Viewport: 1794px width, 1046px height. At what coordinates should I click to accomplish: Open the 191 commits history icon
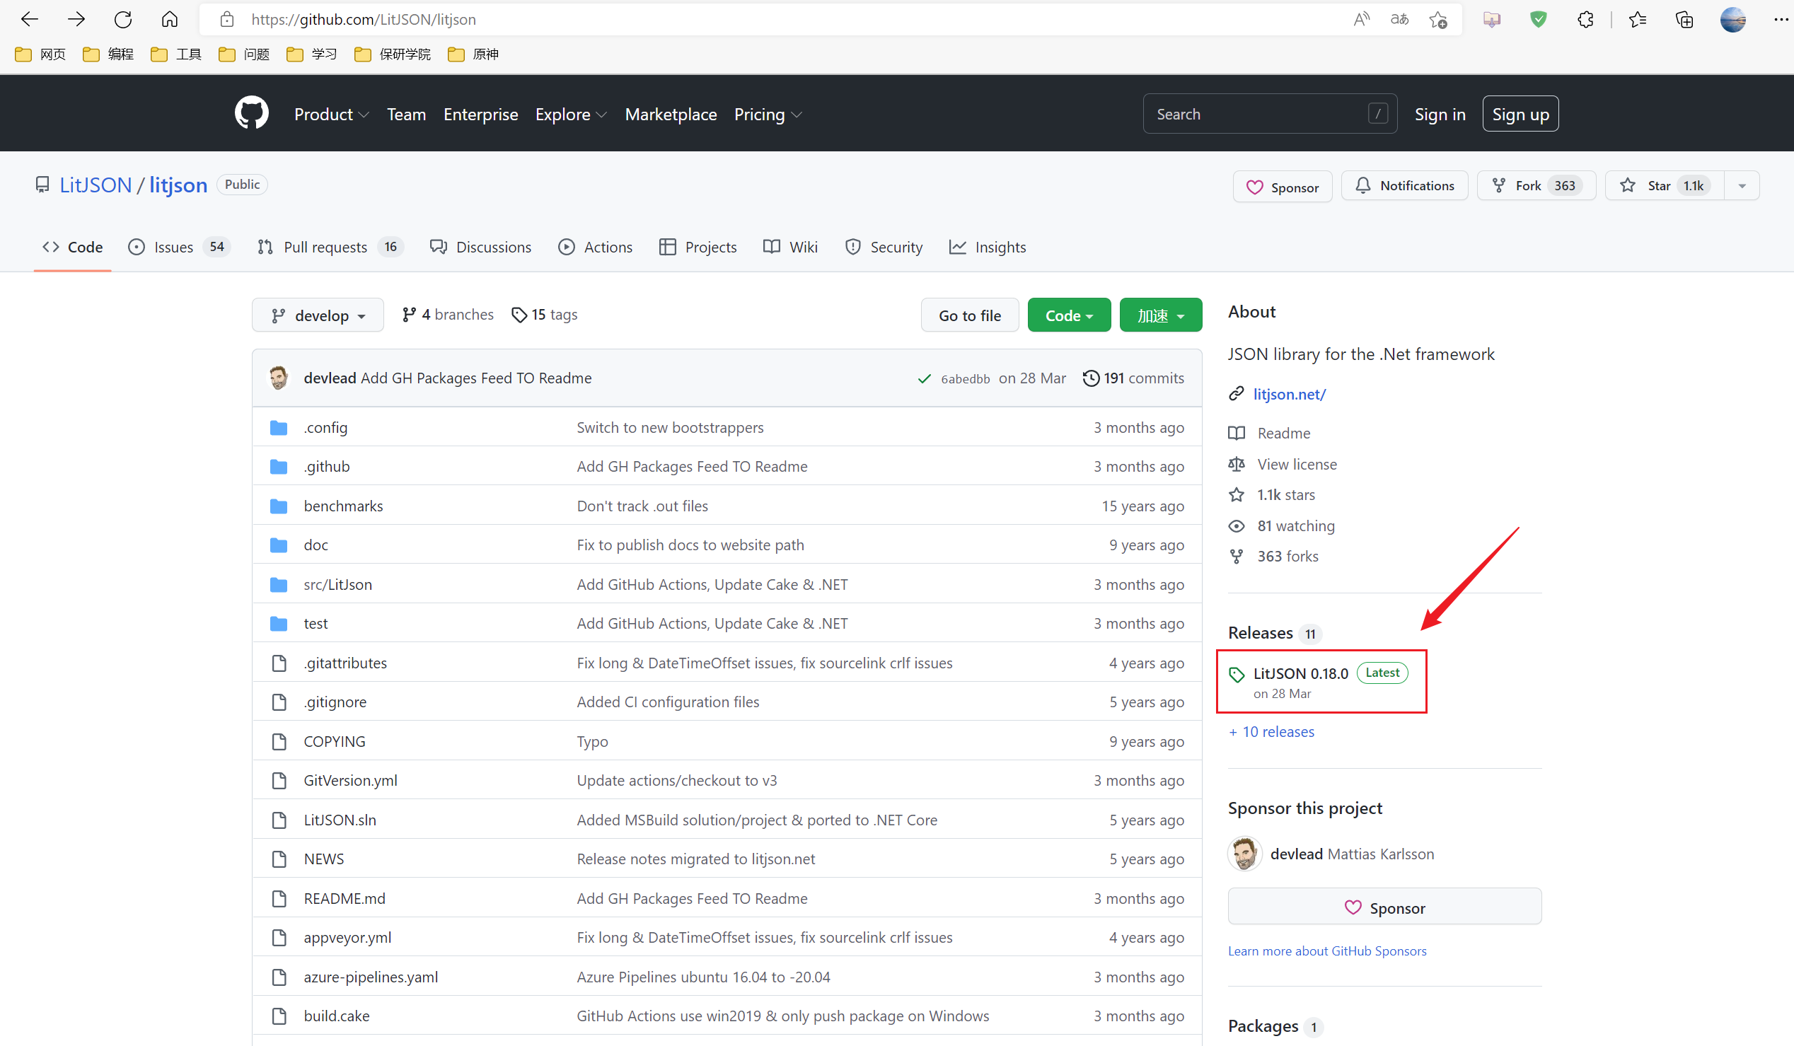1090,378
